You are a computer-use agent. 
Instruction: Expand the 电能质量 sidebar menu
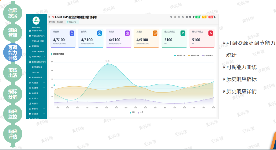click(x=36, y=93)
